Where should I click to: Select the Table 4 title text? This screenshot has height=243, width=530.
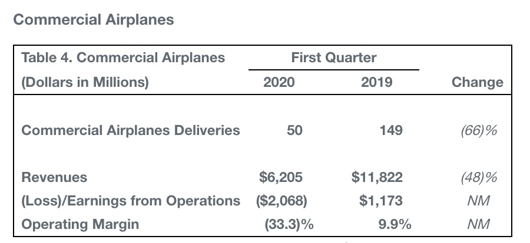(123, 58)
